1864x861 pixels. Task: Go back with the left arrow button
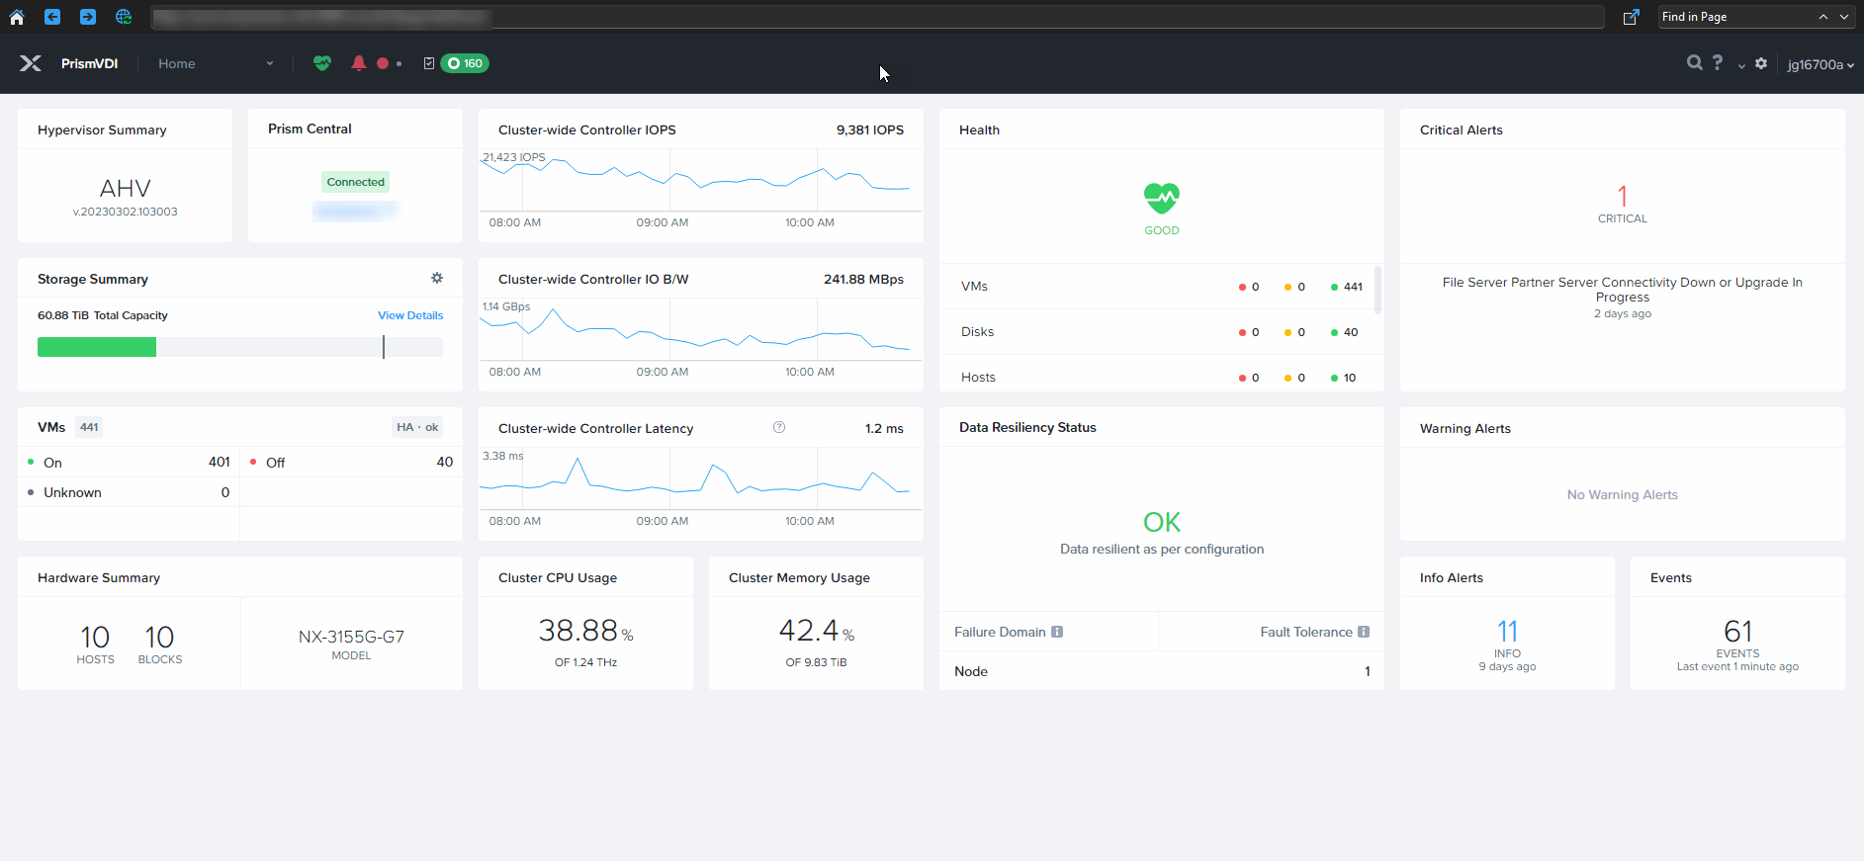[52, 17]
